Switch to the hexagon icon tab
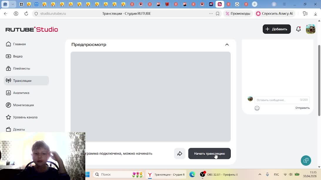 click(x=237, y=4)
